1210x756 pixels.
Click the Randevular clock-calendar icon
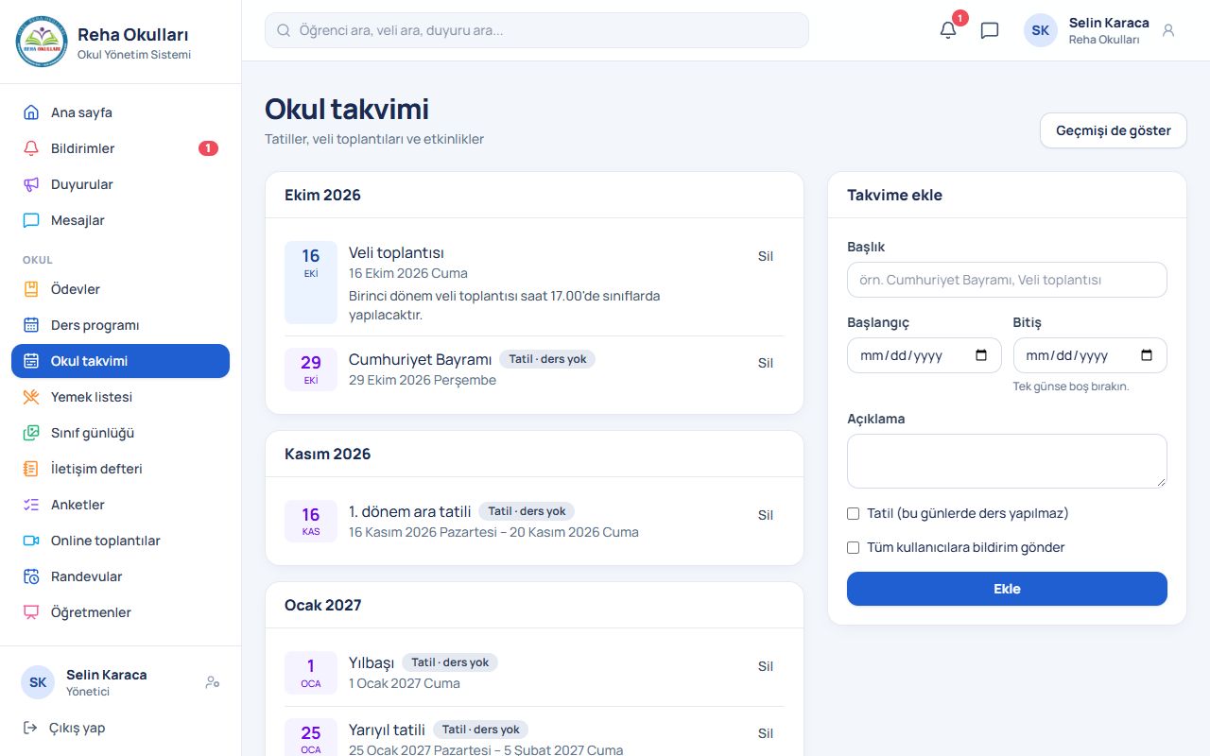(31, 576)
